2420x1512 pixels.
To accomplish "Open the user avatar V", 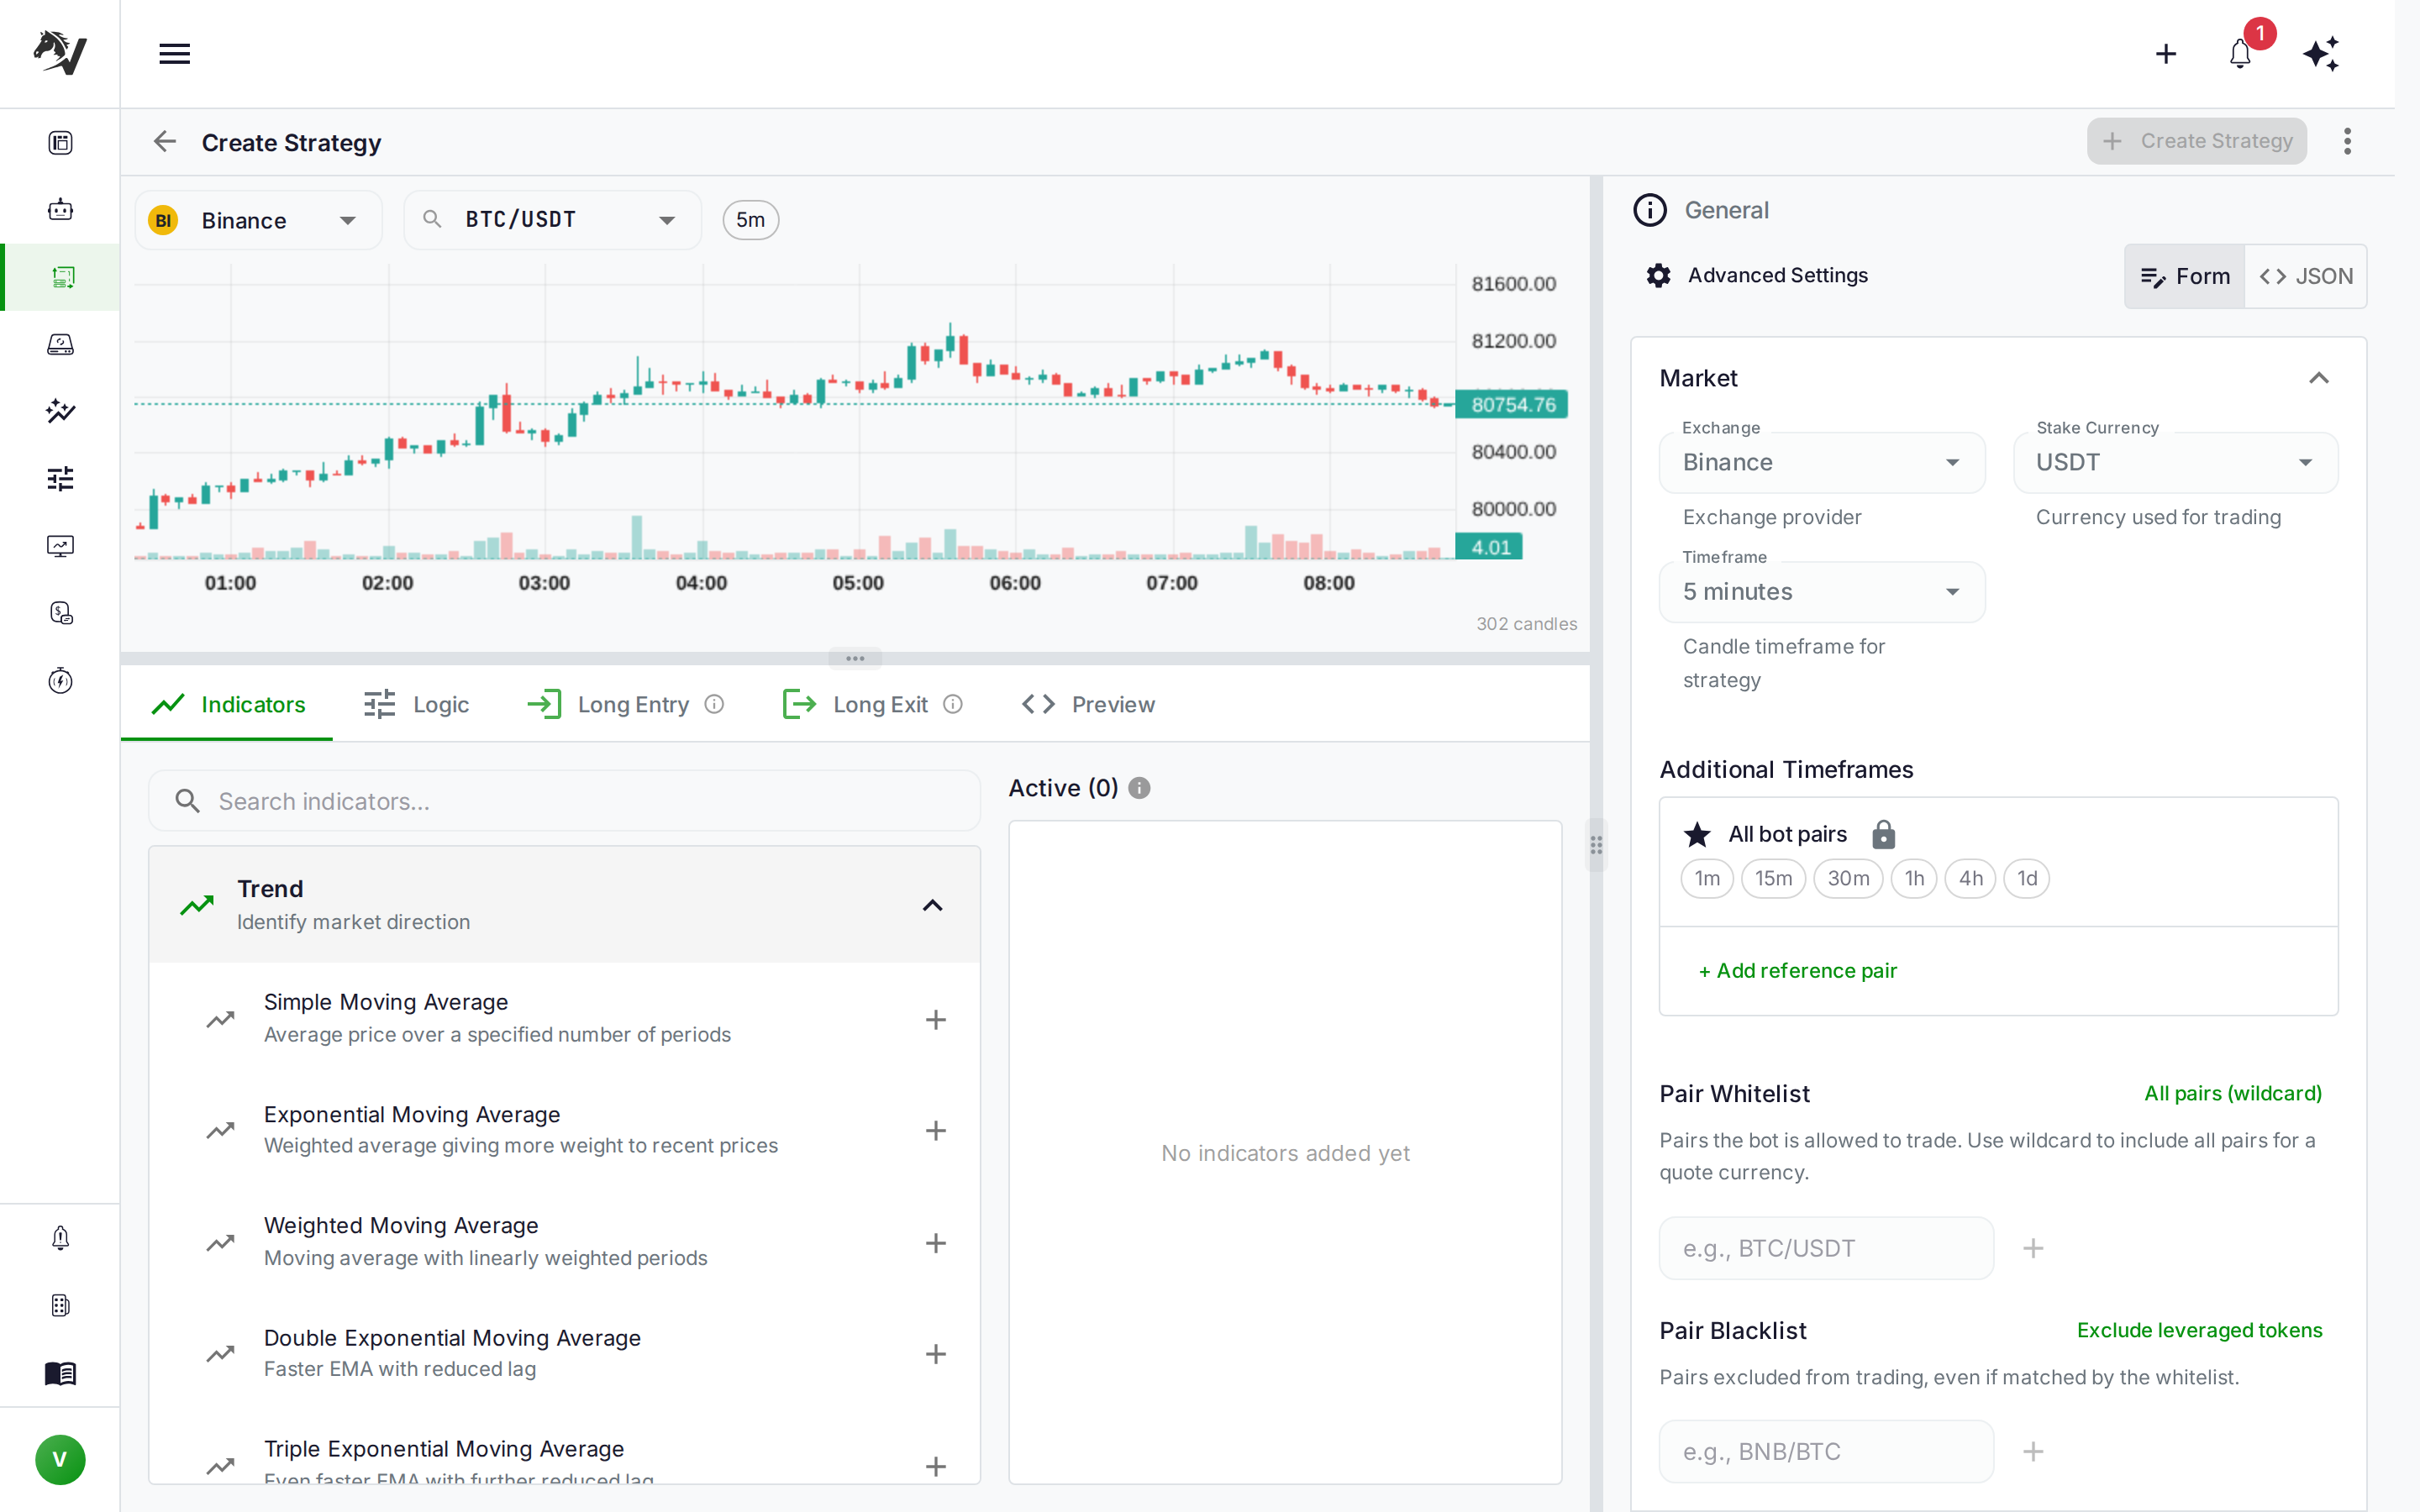I will click(60, 1460).
